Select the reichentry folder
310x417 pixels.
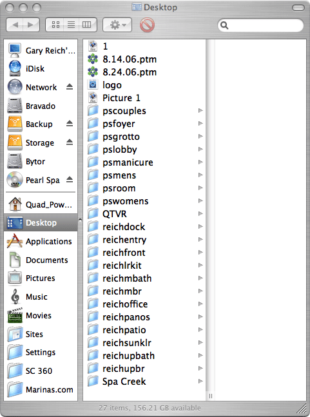(144, 240)
